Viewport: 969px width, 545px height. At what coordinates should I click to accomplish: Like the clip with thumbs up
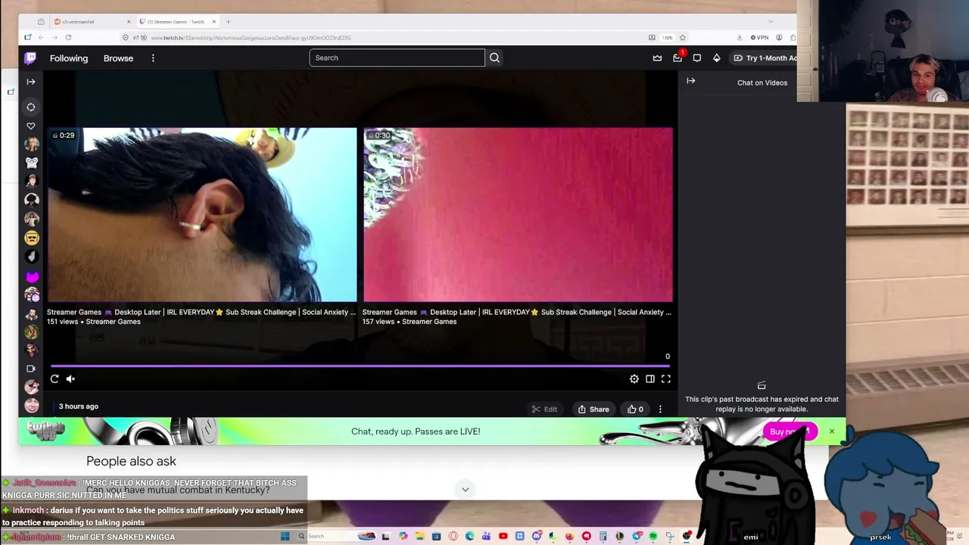click(635, 410)
